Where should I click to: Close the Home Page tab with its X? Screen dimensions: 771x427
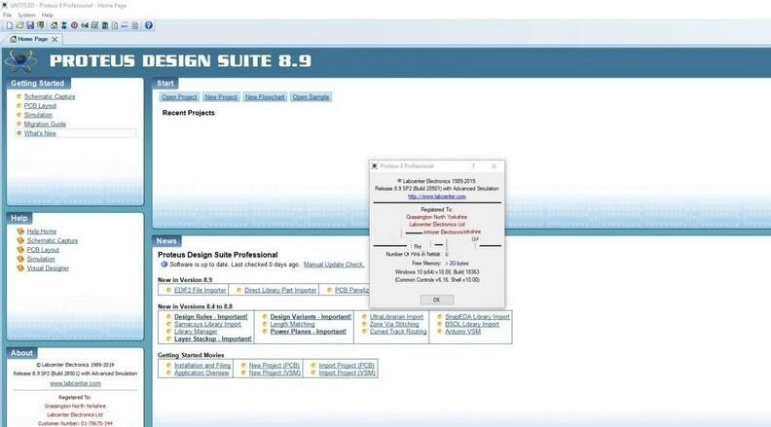click(x=55, y=39)
